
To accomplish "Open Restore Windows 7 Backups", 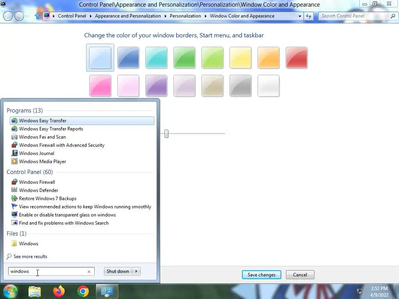I will tap(82, 198).
